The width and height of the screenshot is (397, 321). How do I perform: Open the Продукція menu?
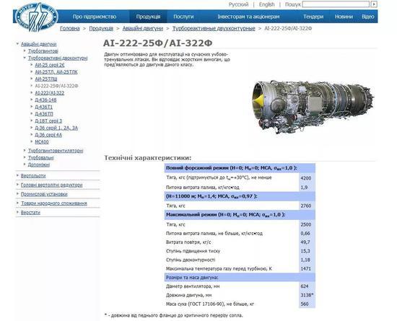(x=148, y=17)
